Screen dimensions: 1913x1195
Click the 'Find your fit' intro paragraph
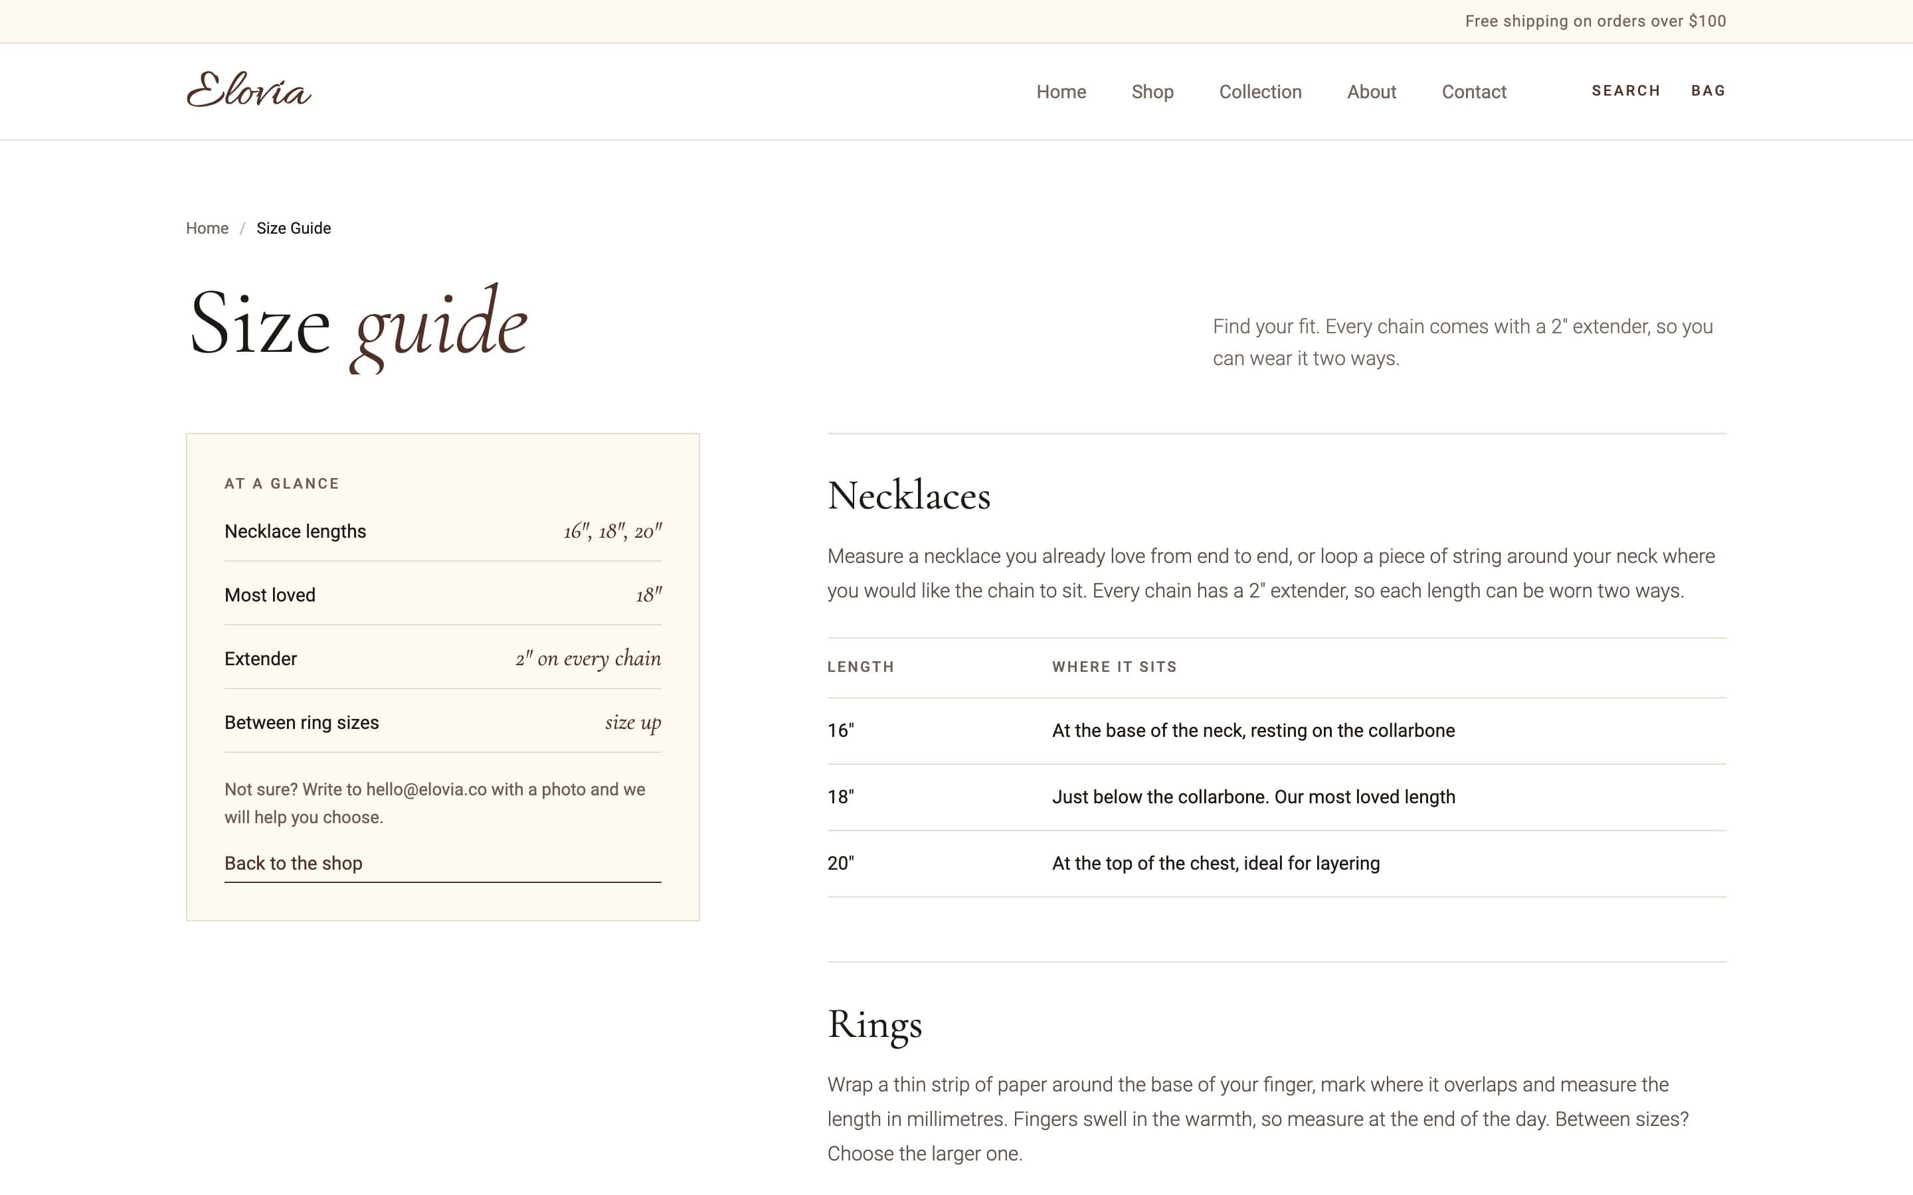1463,342
